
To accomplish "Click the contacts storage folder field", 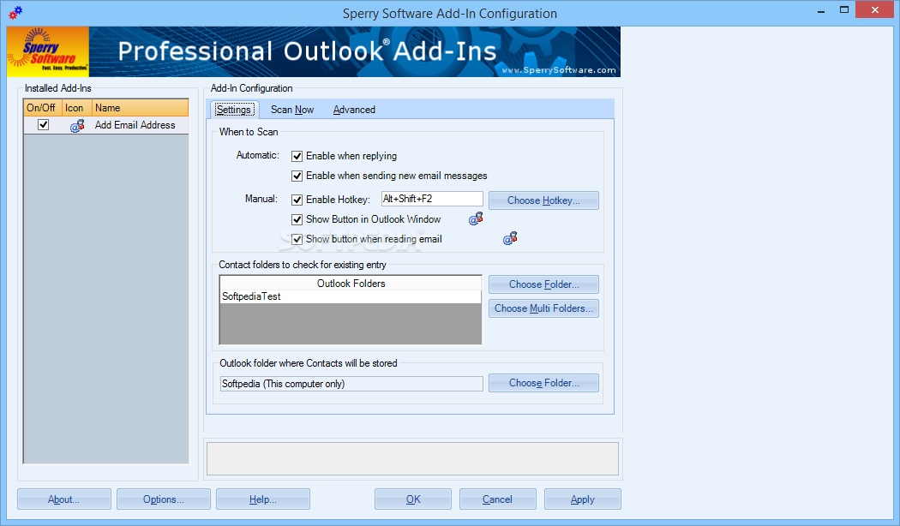I will point(351,384).
